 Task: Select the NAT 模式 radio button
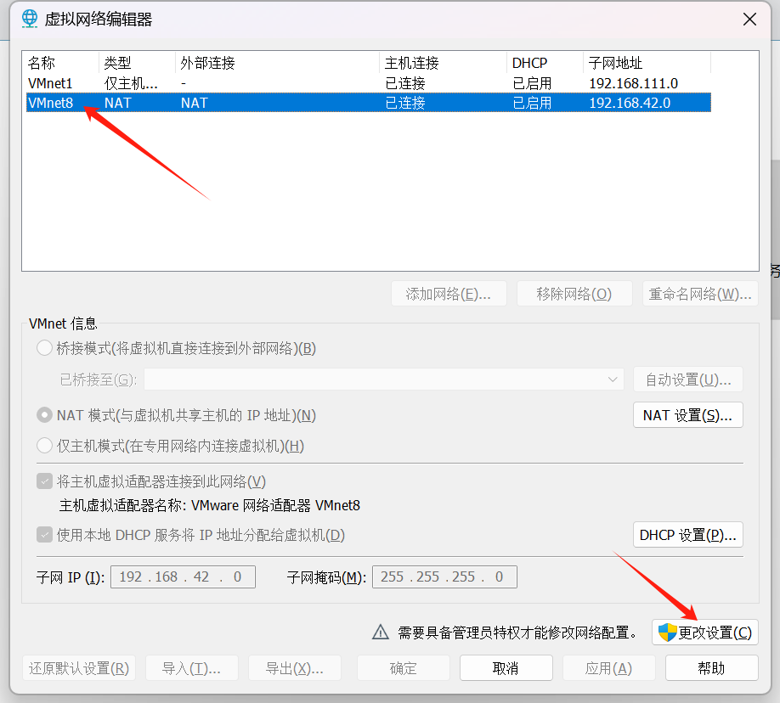coord(45,415)
